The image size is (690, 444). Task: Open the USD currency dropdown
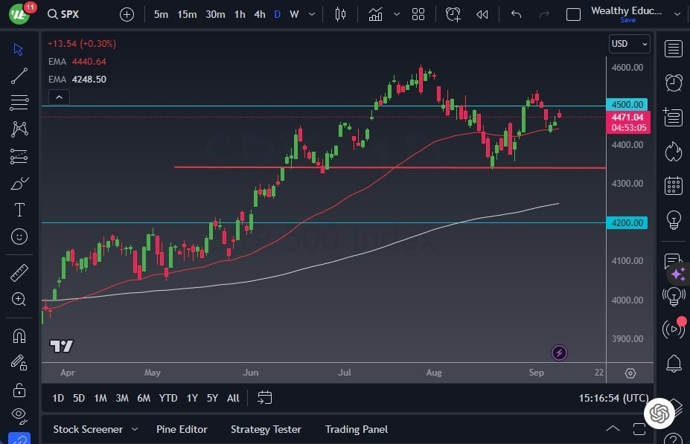[627, 43]
